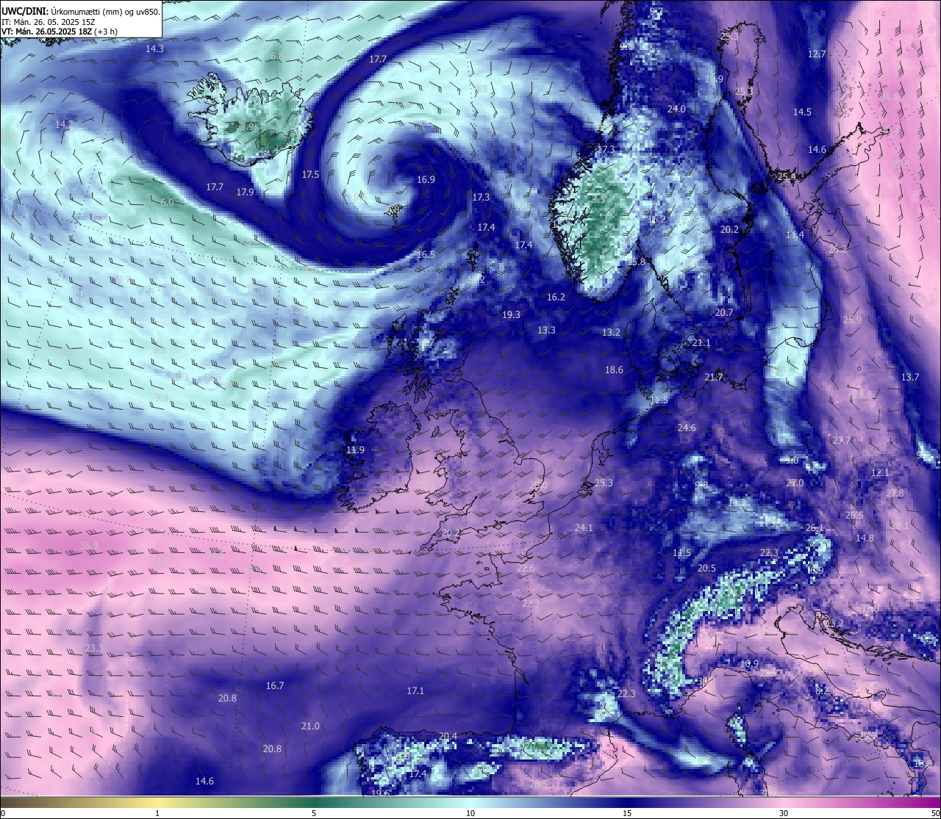Click the 15.8 value label

pyautogui.click(x=636, y=261)
